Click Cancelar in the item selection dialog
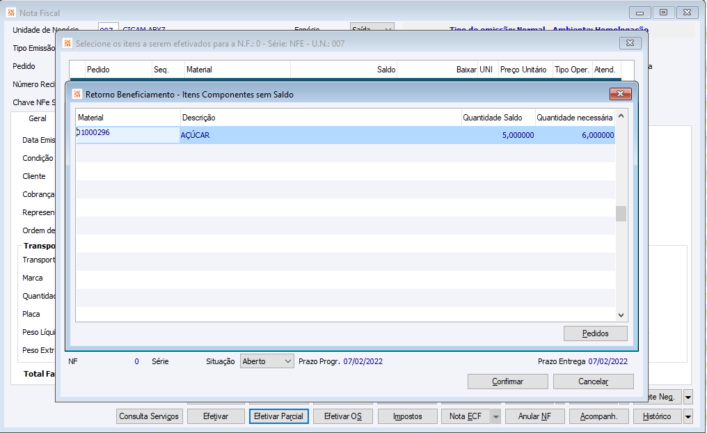The height and width of the screenshot is (433, 707). [594, 381]
